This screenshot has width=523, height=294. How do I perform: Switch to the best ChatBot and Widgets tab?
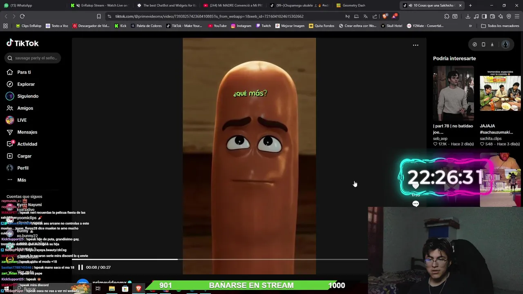[x=167, y=5]
